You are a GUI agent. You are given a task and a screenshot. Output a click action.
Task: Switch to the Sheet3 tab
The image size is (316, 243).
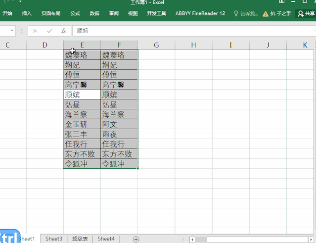54,239
